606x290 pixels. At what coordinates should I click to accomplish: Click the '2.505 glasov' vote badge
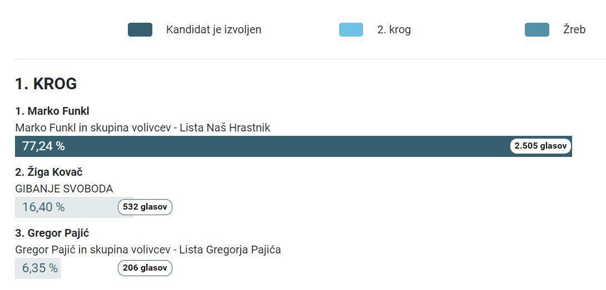click(540, 146)
